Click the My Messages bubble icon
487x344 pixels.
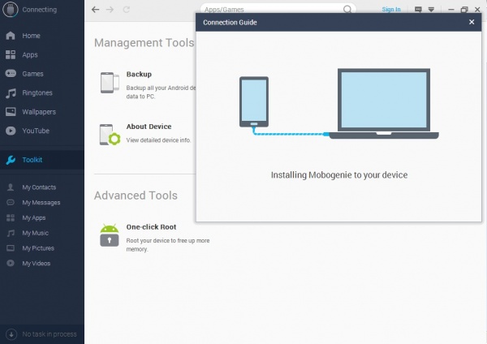pos(11,203)
